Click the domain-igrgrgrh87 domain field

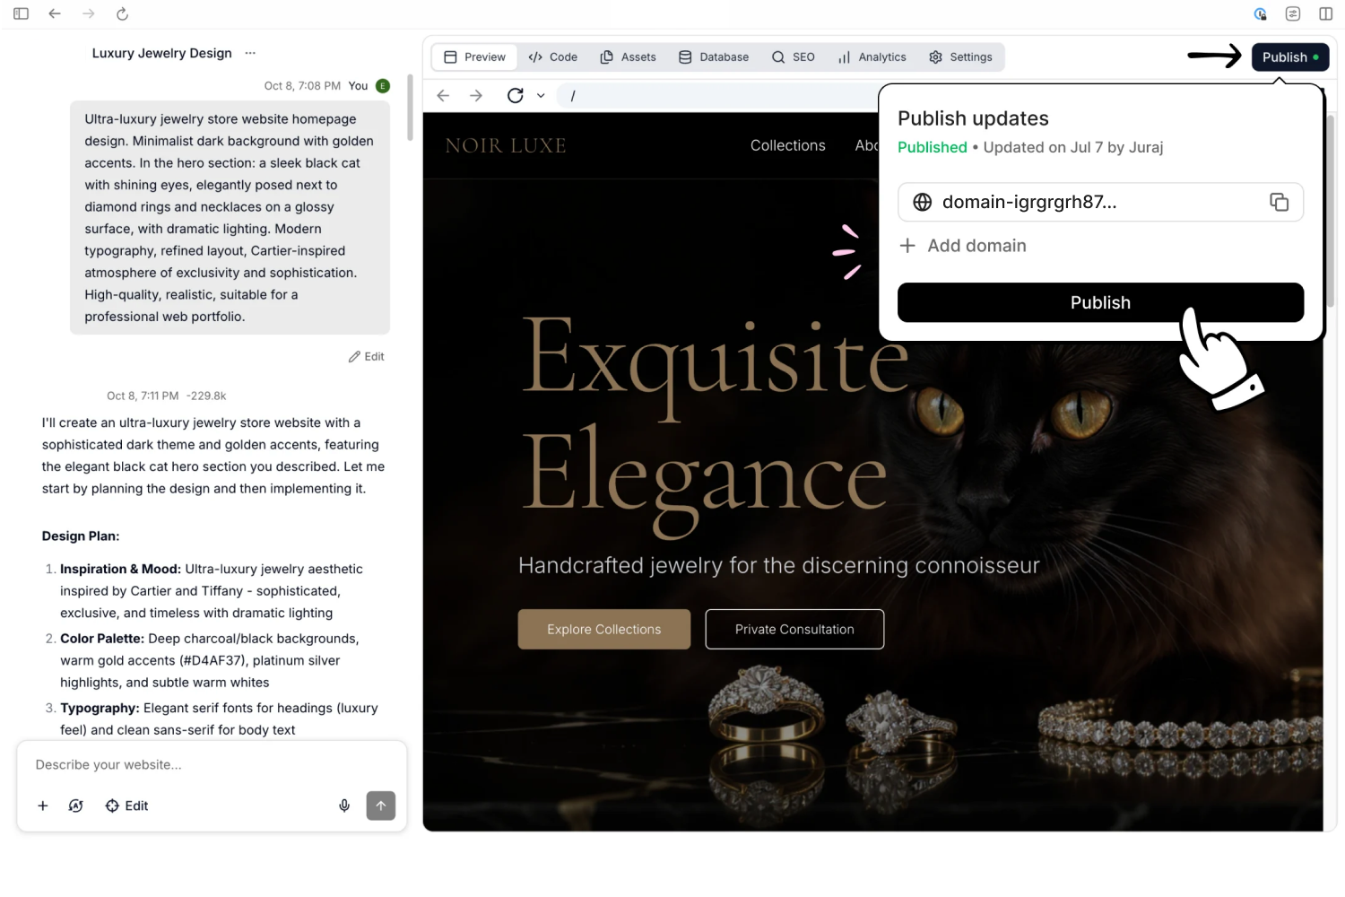pyautogui.click(x=1100, y=202)
